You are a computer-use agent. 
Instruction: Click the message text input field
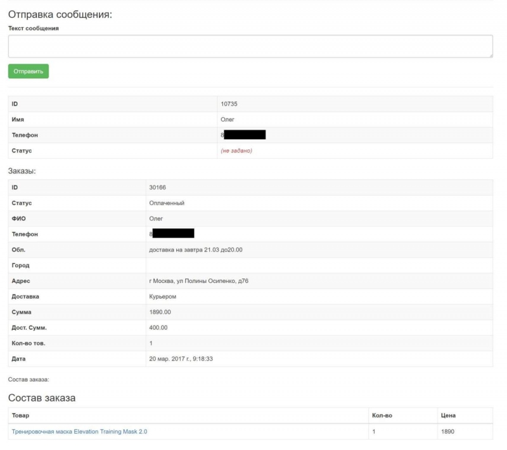pos(250,47)
